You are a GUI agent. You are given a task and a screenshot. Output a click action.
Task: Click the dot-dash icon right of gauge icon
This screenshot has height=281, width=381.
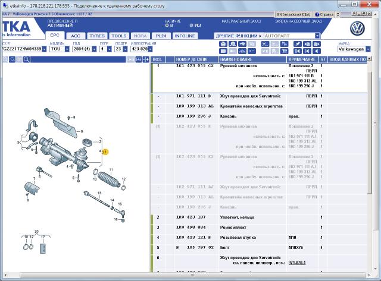[252, 51]
